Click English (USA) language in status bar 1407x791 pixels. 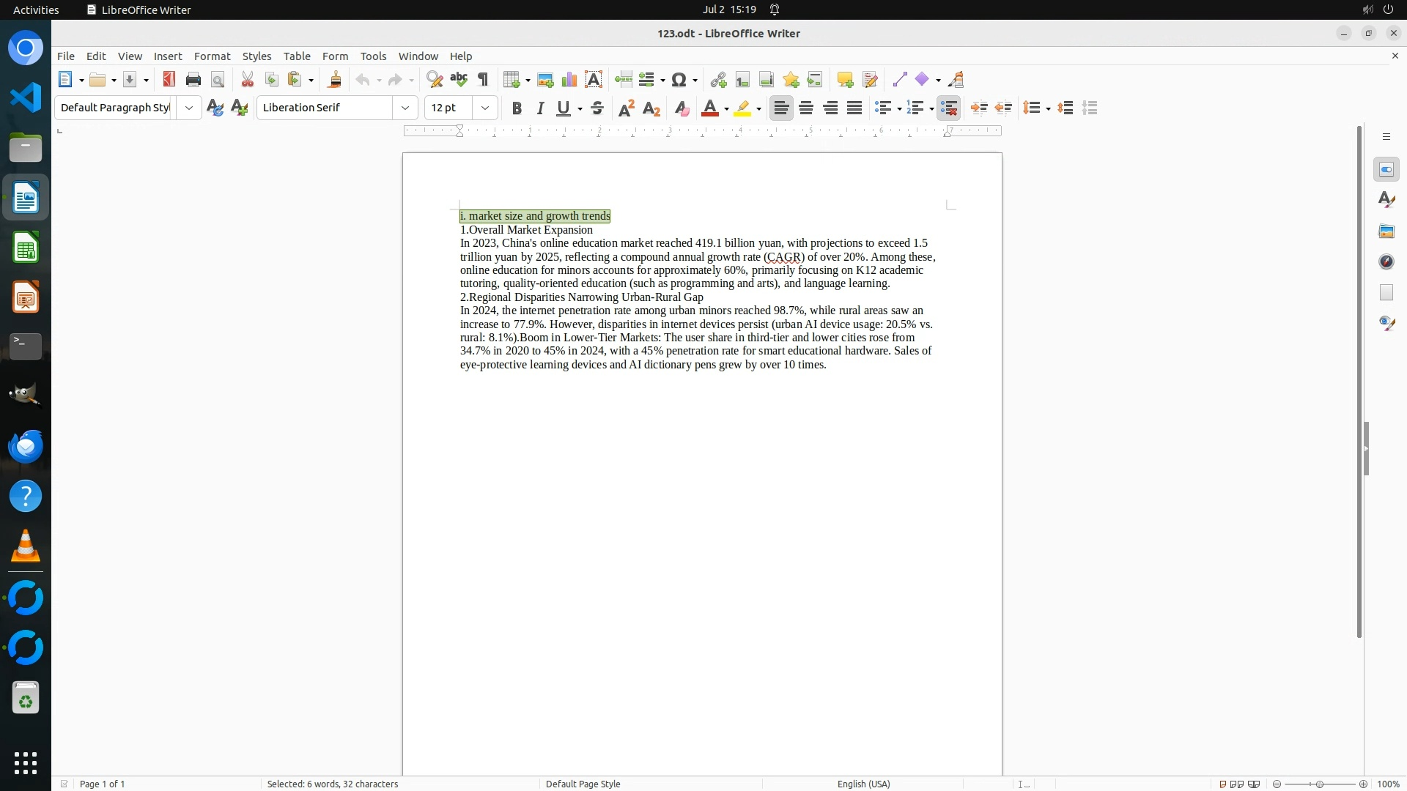[x=863, y=784]
